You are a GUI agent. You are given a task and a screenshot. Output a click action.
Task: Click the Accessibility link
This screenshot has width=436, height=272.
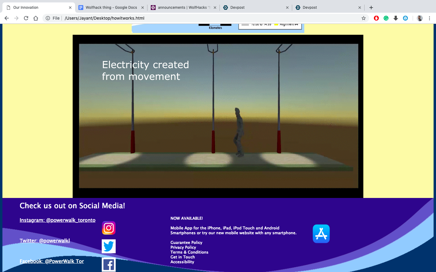point(182,262)
